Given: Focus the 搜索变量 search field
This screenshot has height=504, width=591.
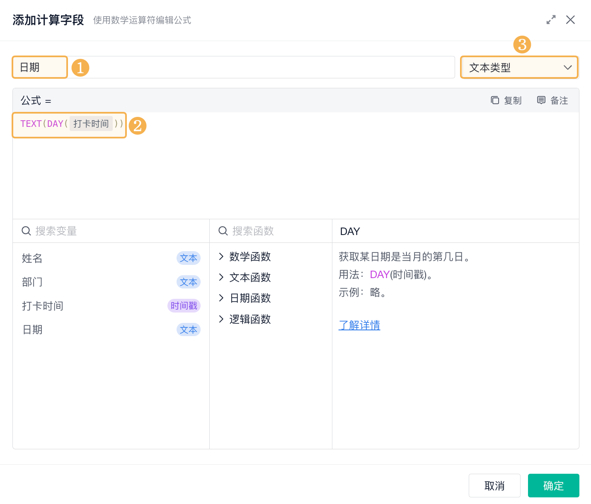Looking at the screenshot, I should [x=111, y=231].
